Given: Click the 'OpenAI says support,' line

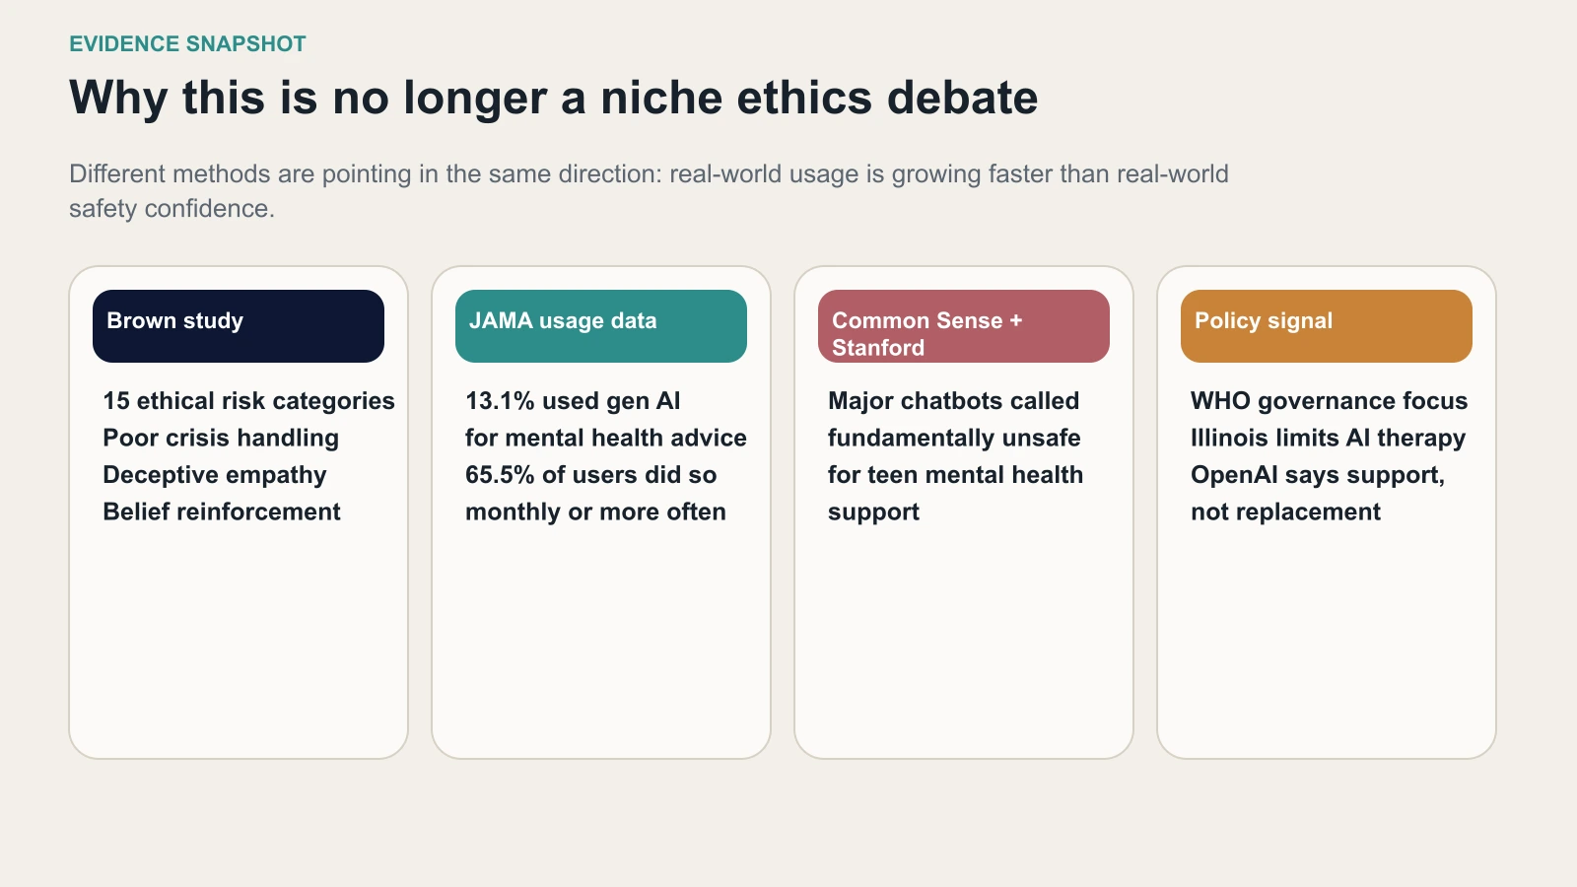Looking at the screenshot, I should coord(1318,475).
